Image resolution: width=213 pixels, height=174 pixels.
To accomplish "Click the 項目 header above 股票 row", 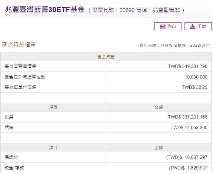I will click(x=53, y=107).
